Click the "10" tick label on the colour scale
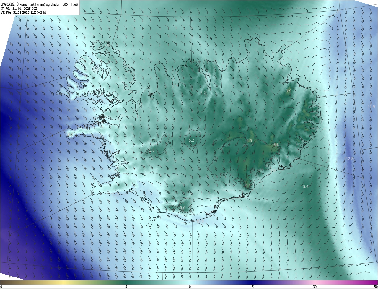Viewport: 378px width, 289px height. 189,287
